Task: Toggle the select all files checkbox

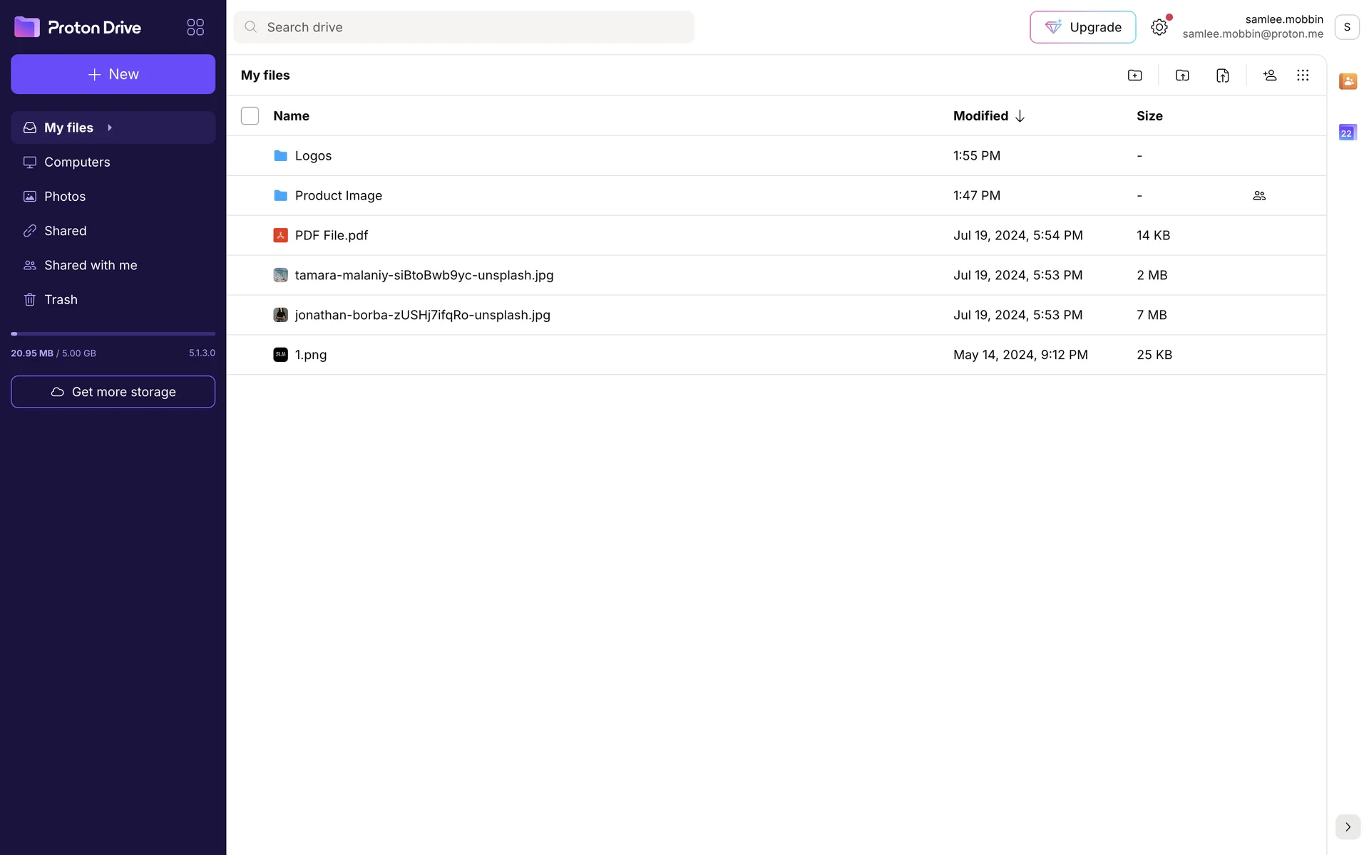Action: point(250,116)
